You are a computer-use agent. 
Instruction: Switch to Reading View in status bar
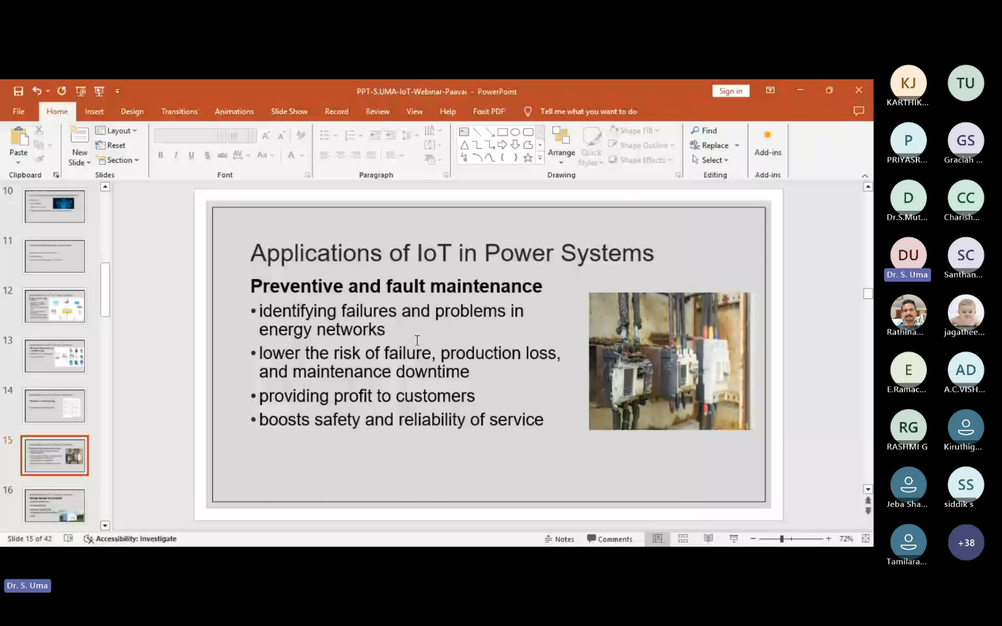(x=708, y=539)
